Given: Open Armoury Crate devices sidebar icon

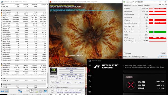Looking at the screenshot, I should tap(90, 76).
